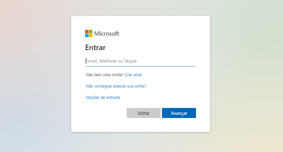Image resolution: width=283 pixels, height=152 pixels.
Task: Click the text label inside the Voltar button
Action: (144, 113)
